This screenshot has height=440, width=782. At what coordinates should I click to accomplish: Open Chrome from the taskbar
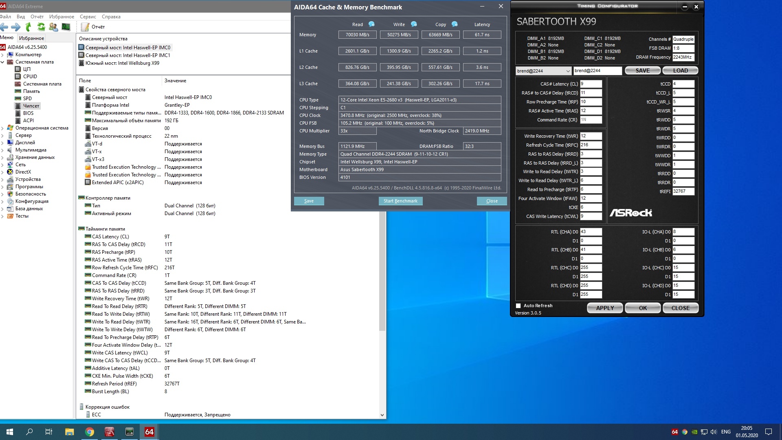coord(90,432)
